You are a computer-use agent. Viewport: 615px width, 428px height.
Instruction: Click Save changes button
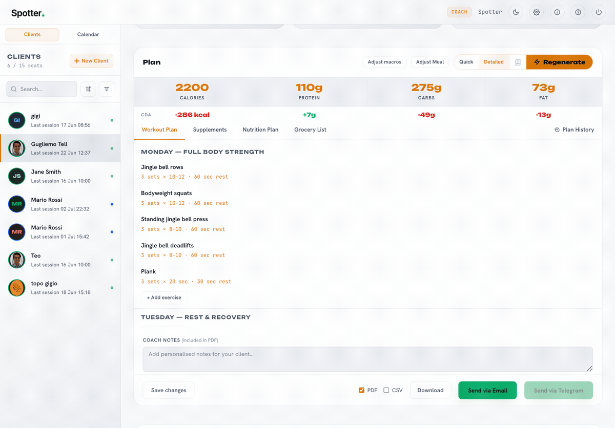coord(169,390)
